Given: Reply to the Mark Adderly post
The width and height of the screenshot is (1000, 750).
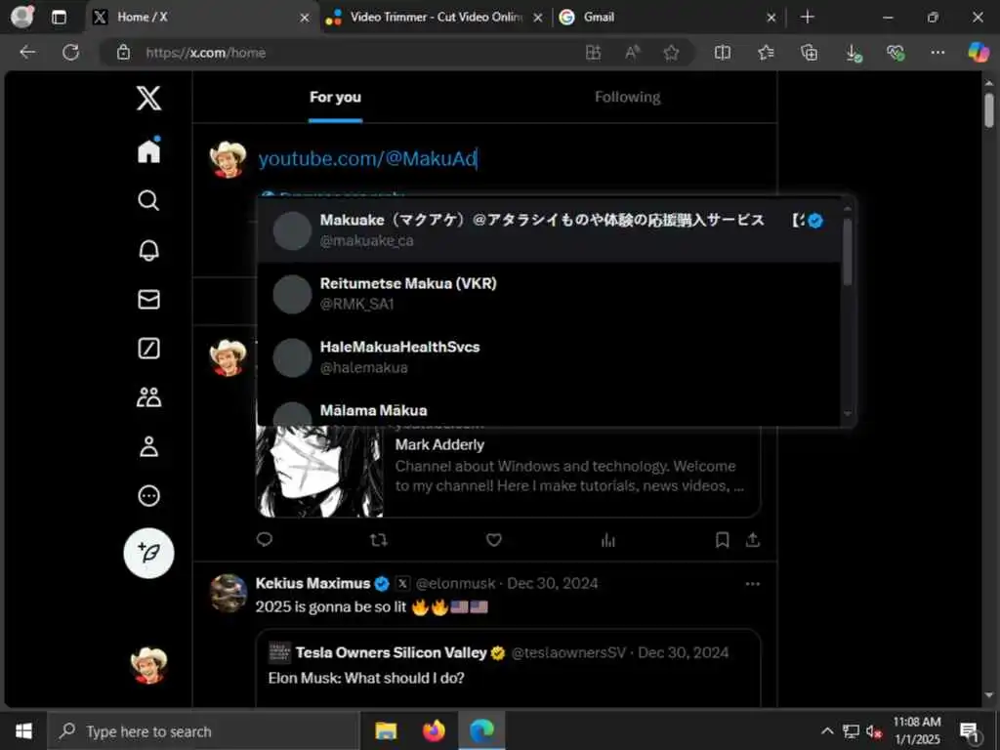Looking at the screenshot, I should (x=265, y=540).
